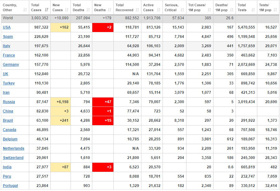Open the Belgium country link

point(10,139)
